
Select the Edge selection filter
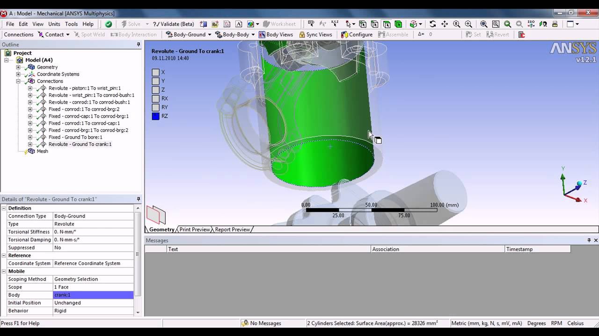coord(374,24)
